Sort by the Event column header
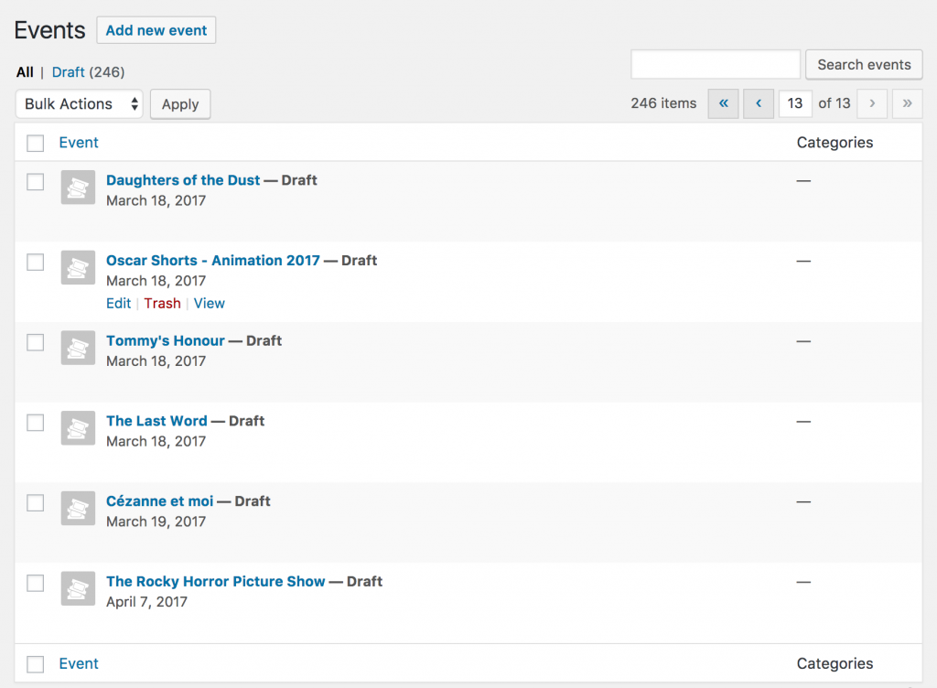 79,143
